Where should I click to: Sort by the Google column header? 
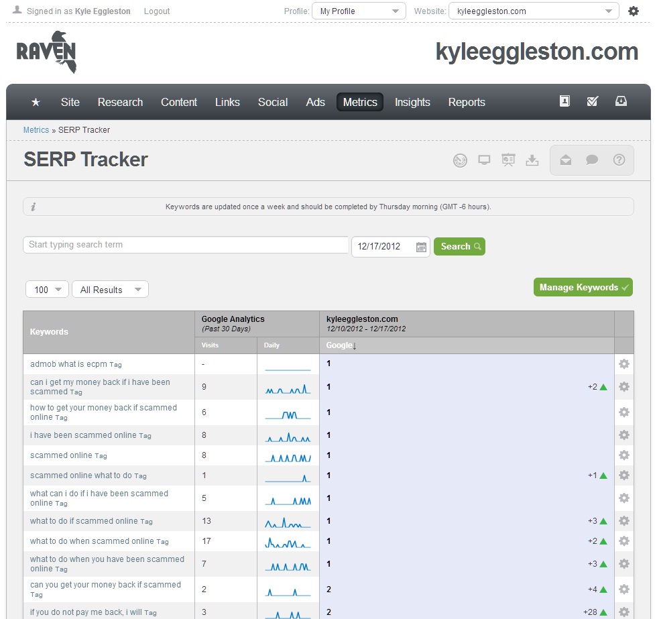pos(341,345)
